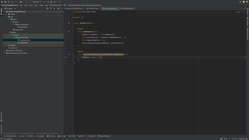Collapse the UnitTestingWithJunit root node
The image size is (249, 140).
point(4,12)
